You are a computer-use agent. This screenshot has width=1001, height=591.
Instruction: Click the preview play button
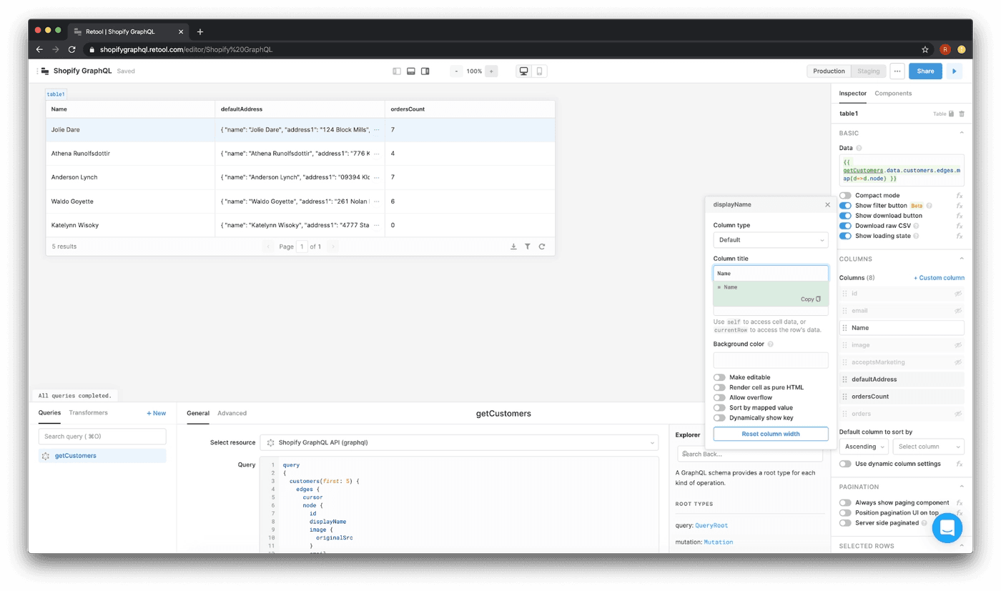[x=954, y=71]
